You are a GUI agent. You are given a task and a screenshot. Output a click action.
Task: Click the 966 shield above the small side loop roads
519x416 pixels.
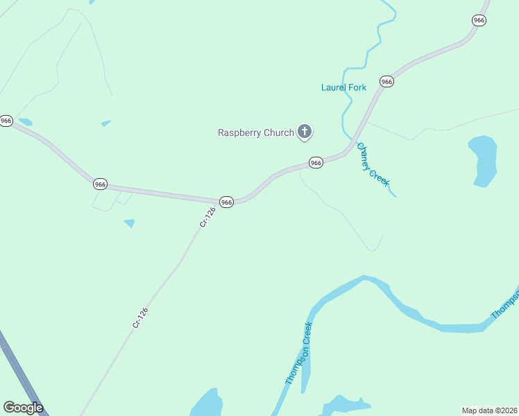(100, 184)
